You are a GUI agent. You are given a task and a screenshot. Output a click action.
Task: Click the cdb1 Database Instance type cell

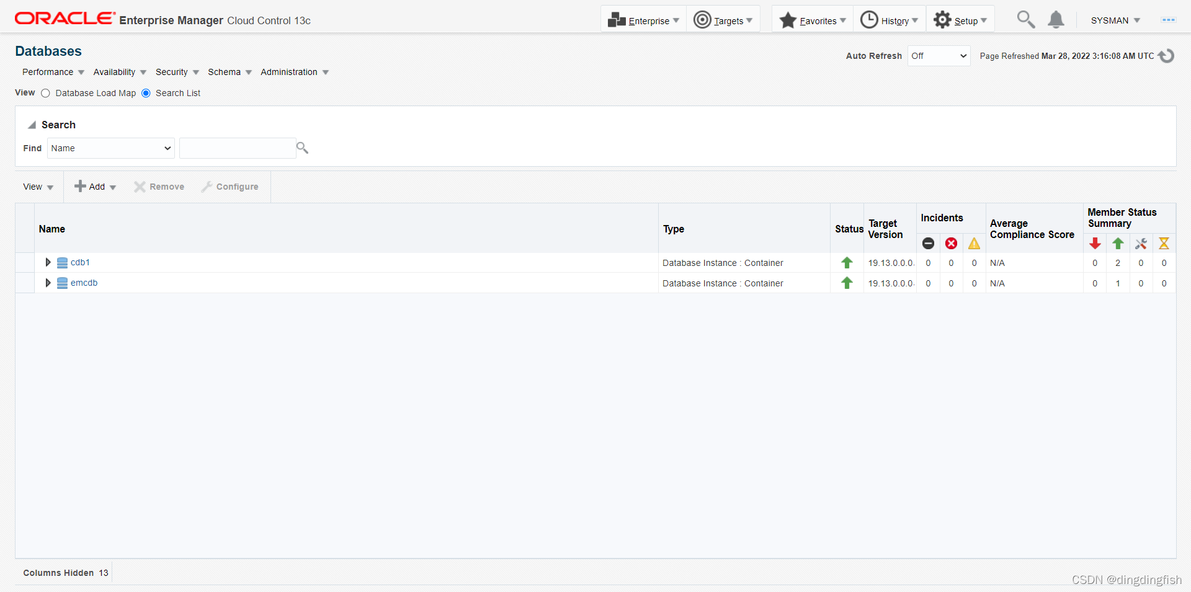[x=723, y=263]
